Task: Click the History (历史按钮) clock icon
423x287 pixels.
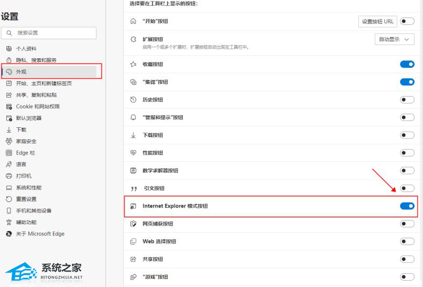Action: [133, 100]
